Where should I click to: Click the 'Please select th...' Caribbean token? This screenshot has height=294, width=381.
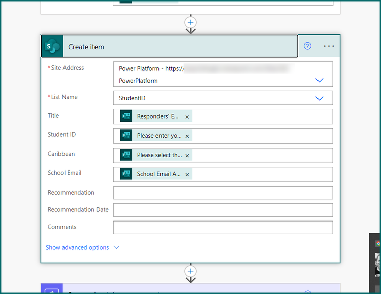(156, 155)
